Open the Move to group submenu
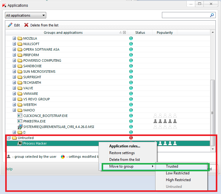Screen dimensions: 221x194 coord(128,166)
